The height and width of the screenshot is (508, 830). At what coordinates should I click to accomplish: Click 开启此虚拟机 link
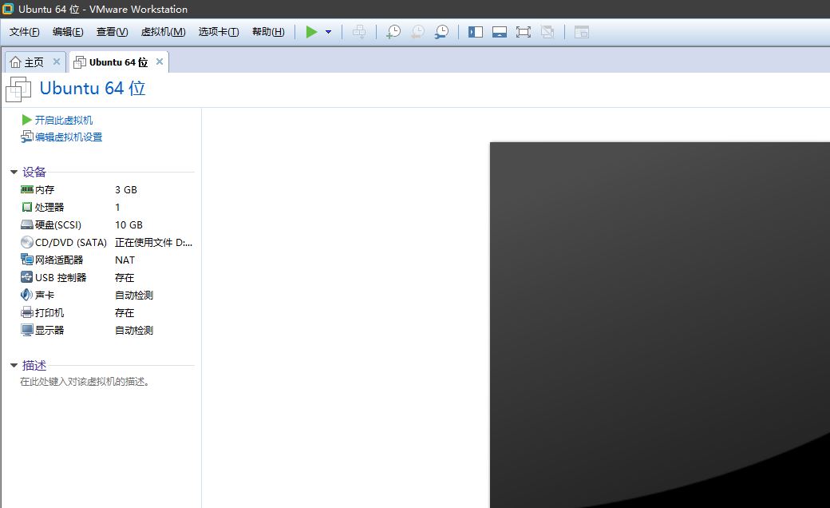tap(64, 121)
